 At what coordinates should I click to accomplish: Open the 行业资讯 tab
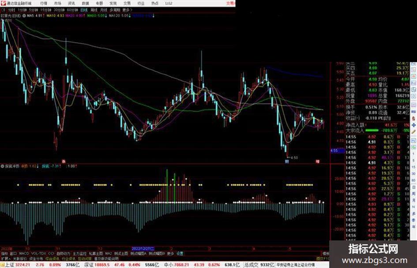(68, 258)
